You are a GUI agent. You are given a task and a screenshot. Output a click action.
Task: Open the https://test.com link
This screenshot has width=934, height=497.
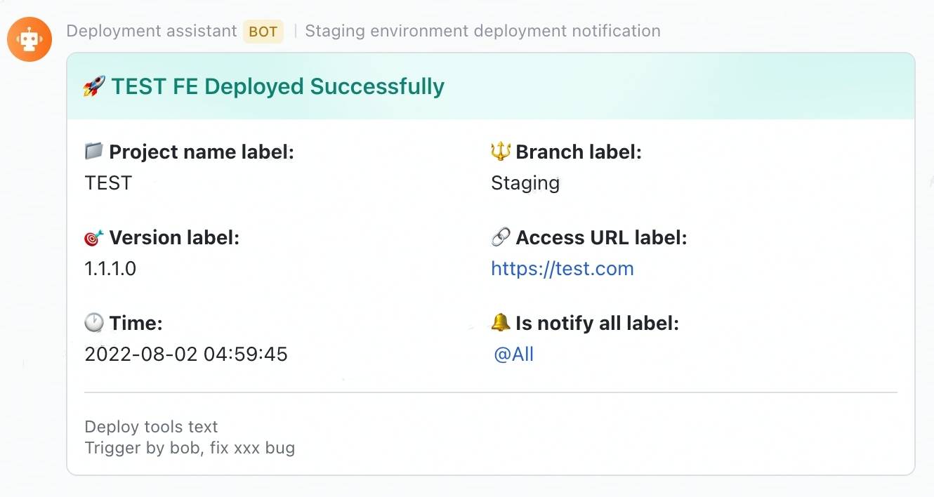562,269
